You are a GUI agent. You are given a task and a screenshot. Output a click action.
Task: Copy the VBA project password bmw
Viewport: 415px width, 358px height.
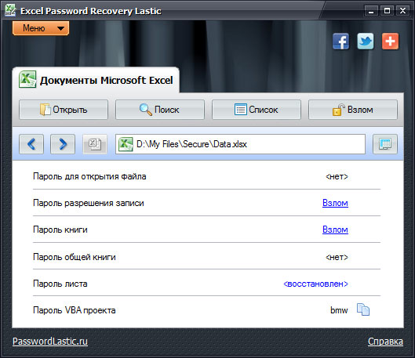[x=363, y=309]
